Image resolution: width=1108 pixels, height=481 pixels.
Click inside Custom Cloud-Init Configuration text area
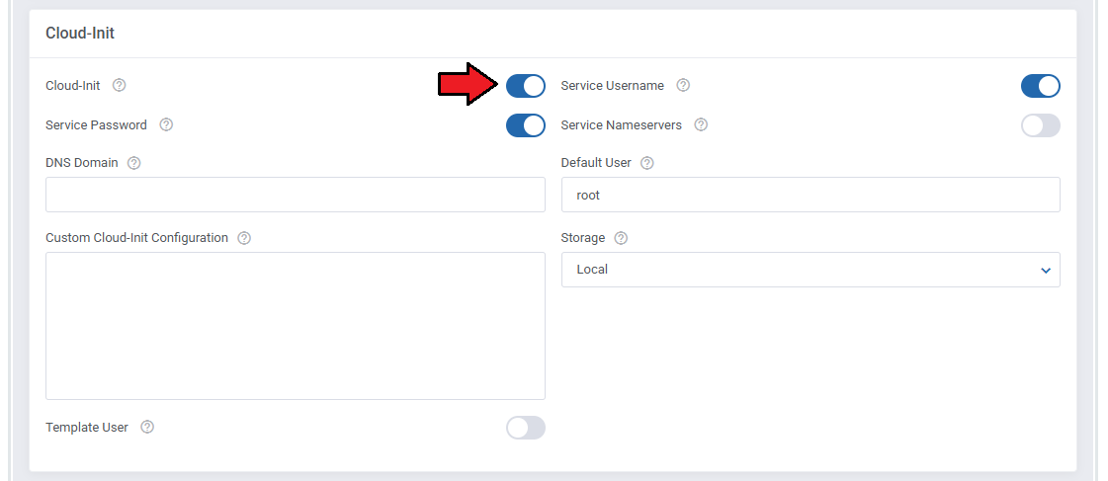coord(295,326)
